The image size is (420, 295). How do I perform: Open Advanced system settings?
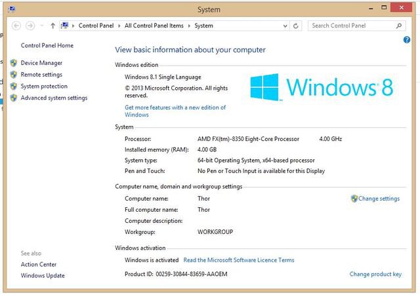pos(54,98)
